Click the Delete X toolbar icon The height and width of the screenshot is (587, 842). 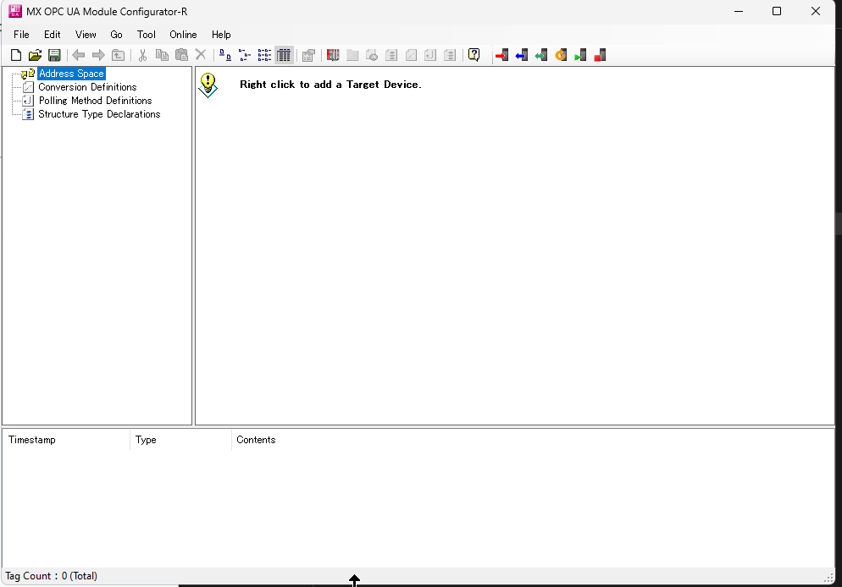201,55
